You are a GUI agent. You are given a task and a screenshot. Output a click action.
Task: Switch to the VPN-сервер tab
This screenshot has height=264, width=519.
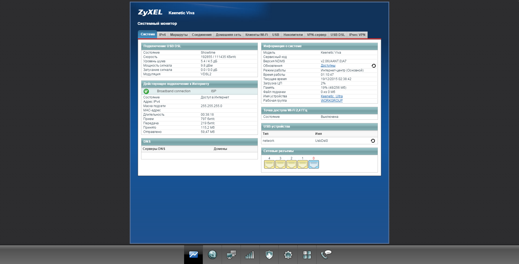click(x=317, y=35)
